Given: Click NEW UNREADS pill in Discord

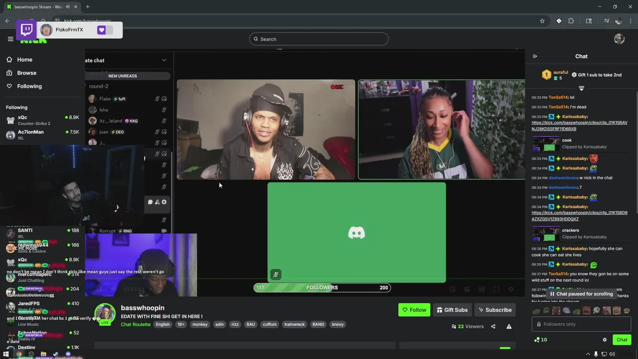Looking at the screenshot, I should coord(123,76).
